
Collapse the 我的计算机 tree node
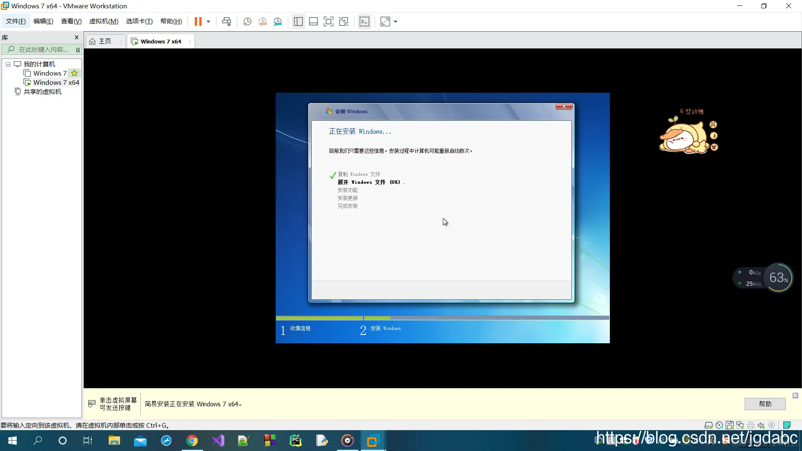coord(8,64)
